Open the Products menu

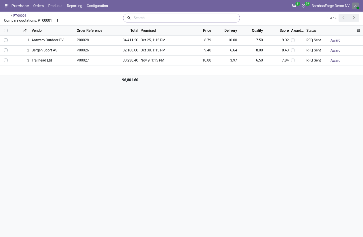click(55, 6)
